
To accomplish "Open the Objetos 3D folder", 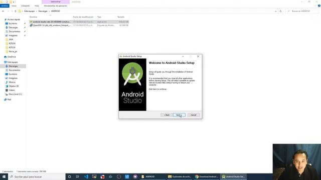I will pos(14,86).
